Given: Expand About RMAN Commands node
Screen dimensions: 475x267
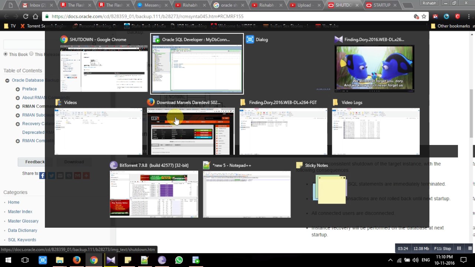Looking at the screenshot, I should point(18,98).
